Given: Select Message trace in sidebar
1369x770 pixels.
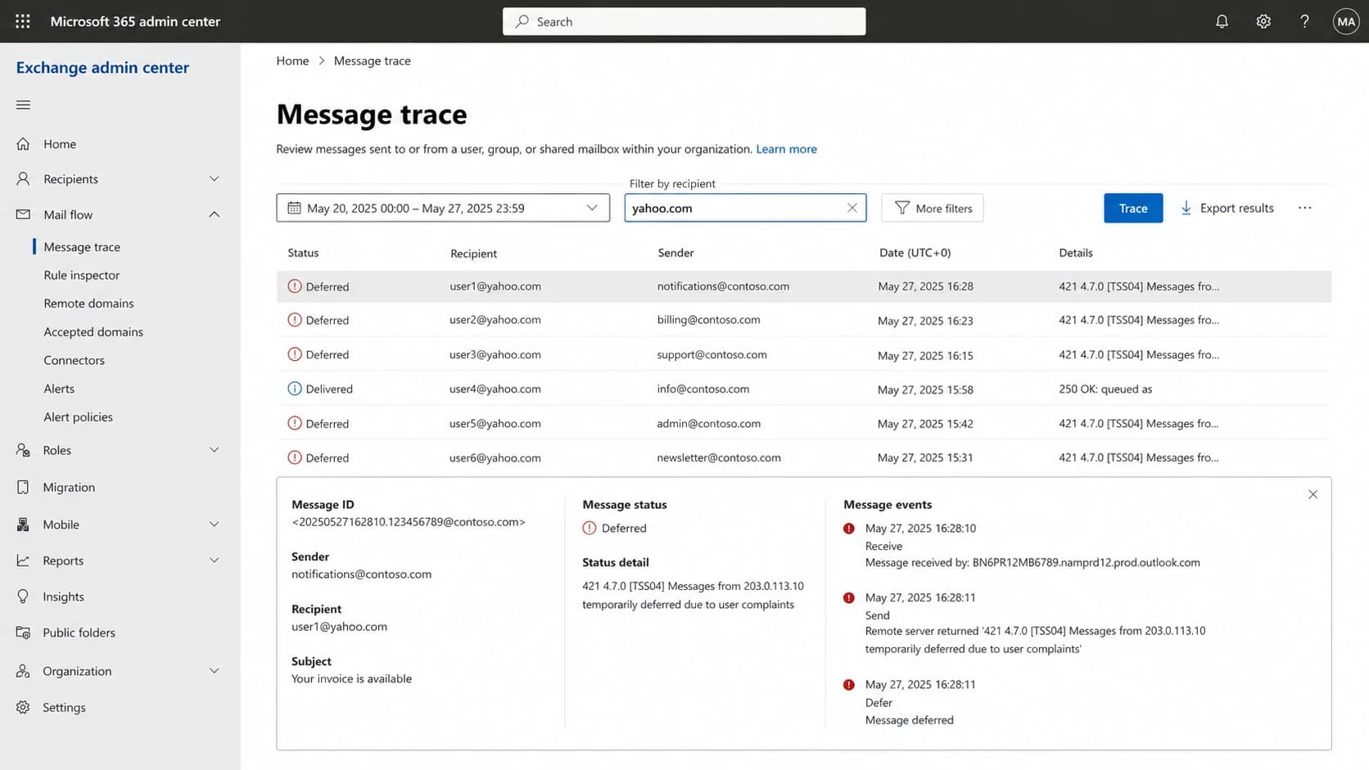Looking at the screenshot, I should 82,246.
